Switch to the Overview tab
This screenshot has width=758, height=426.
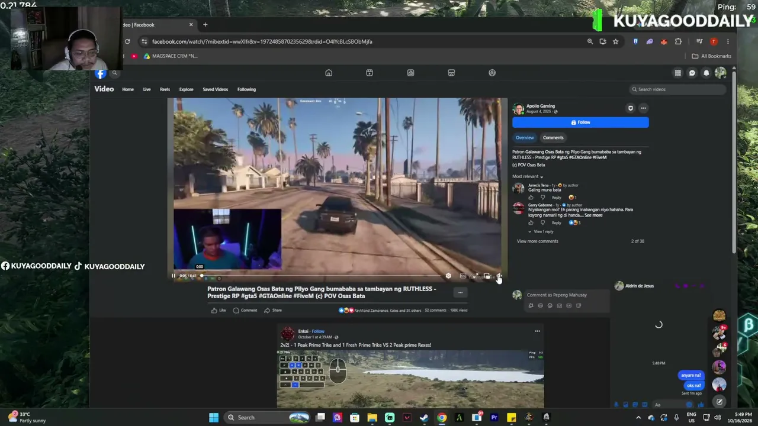coord(525,137)
